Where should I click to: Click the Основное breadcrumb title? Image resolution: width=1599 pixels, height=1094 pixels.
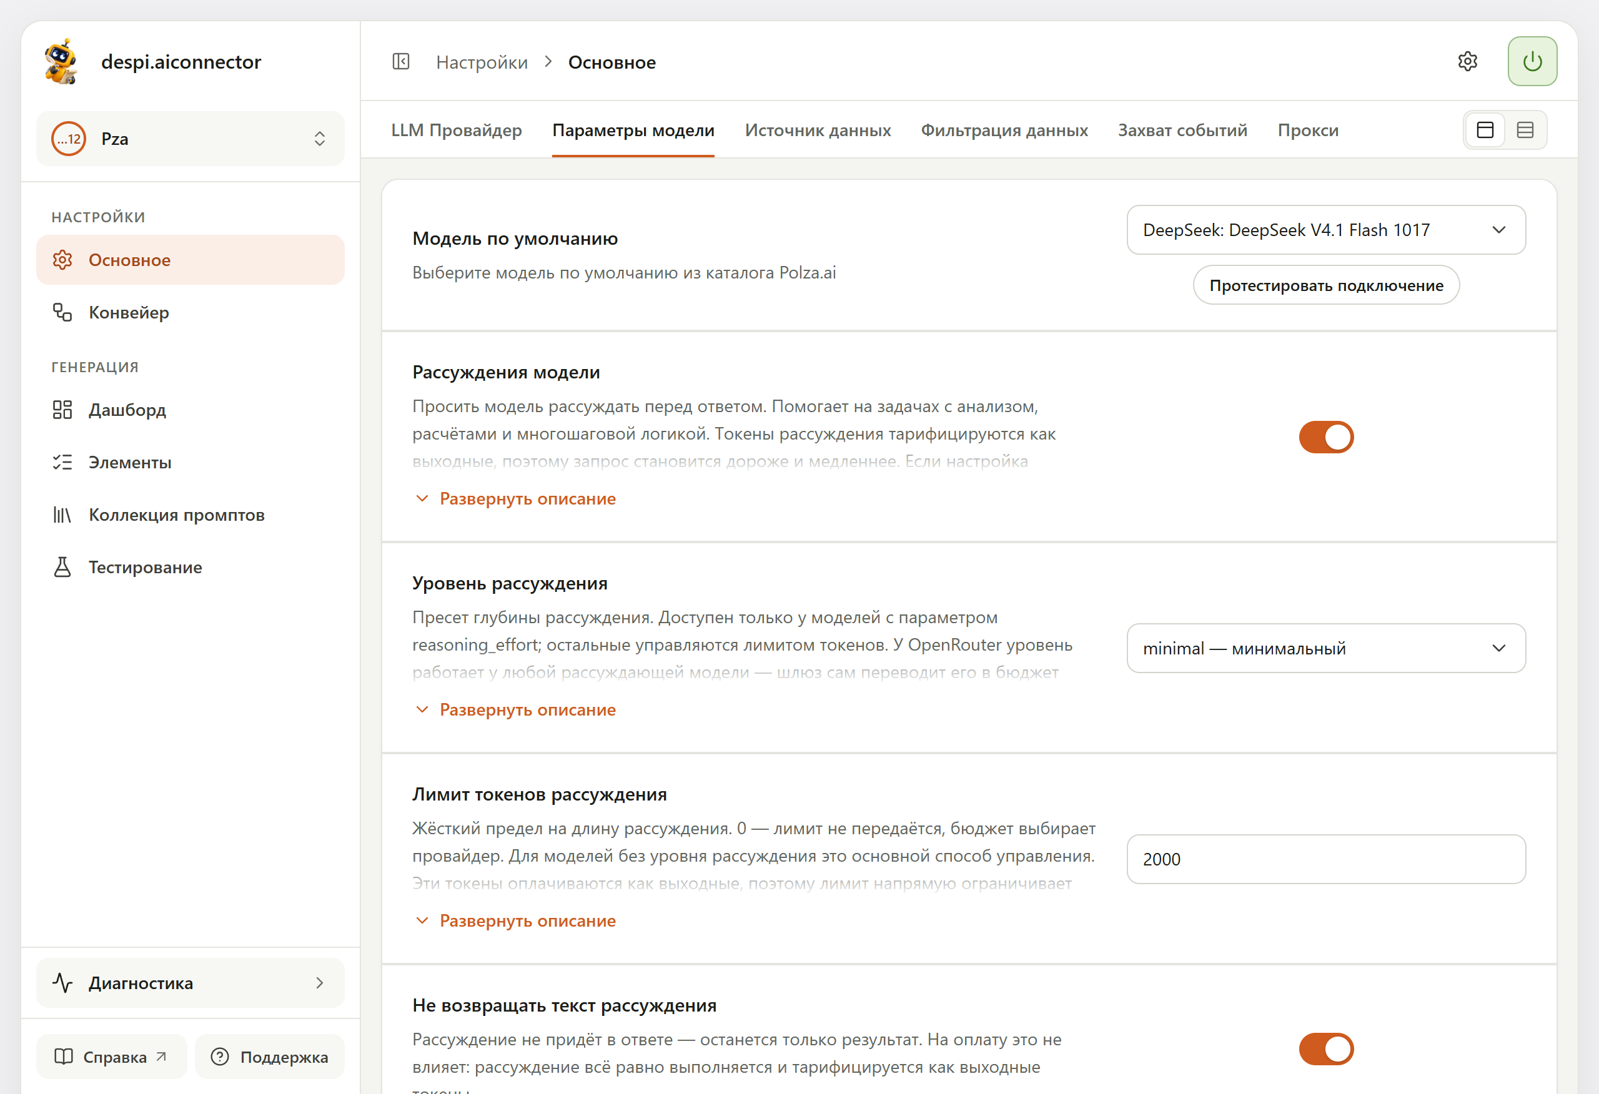[x=611, y=62]
